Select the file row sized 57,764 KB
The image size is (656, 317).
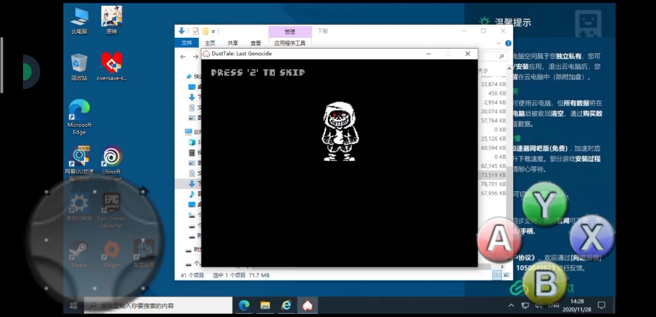tap(492, 120)
